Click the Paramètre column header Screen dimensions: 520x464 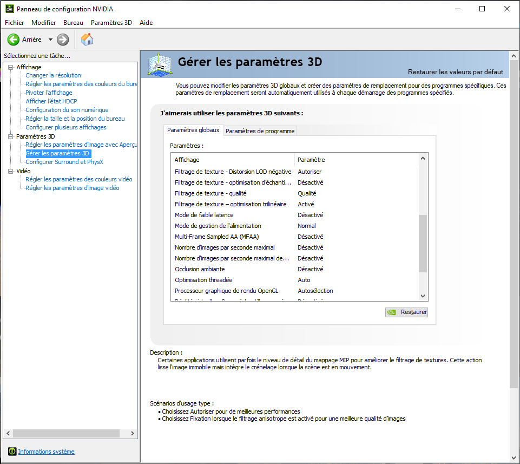coord(357,160)
